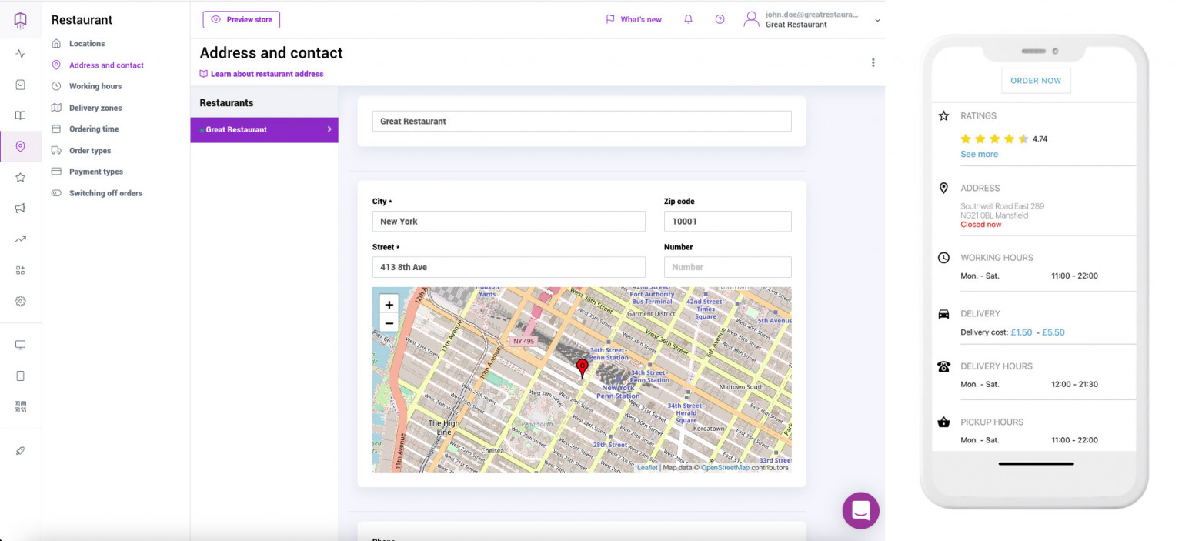The width and height of the screenshot is (1182, 541).
Task: Open the QR code icon in sidebar
Action: (x=21, y=406)
